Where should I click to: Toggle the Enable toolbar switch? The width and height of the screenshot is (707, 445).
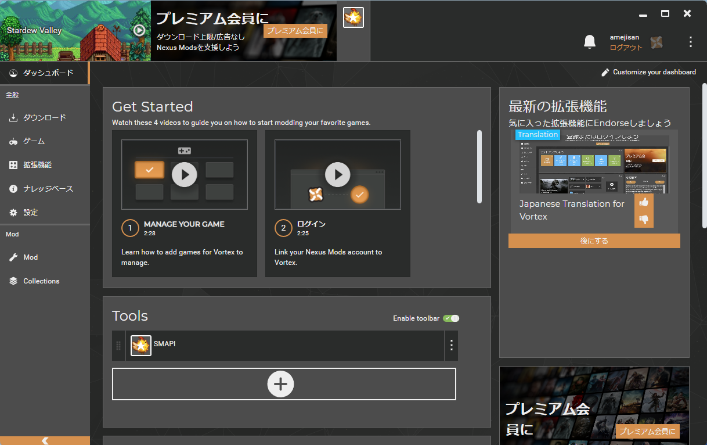pyautogui.click(x=450, y=318)
